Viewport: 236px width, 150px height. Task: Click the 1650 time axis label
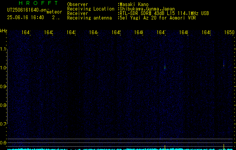pyautogui.click(x=229, y=32)
